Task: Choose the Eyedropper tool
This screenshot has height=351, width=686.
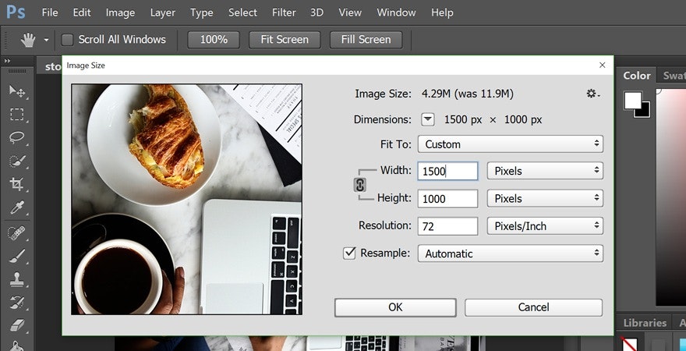Action: pos(16,208)
